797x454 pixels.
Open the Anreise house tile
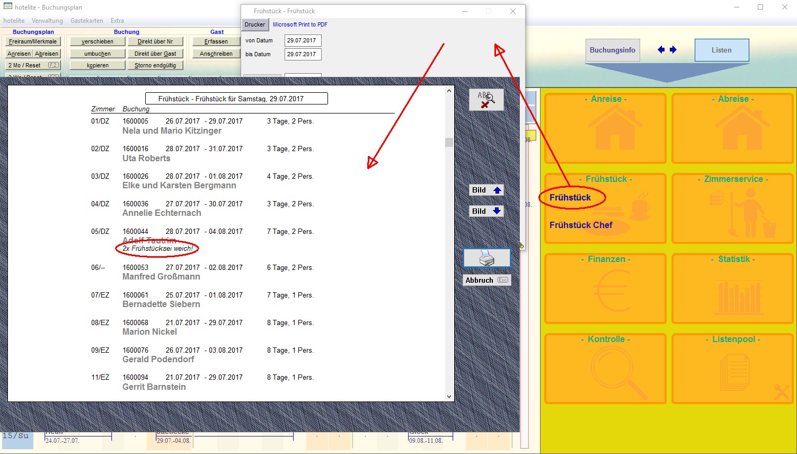click(605, 128)
